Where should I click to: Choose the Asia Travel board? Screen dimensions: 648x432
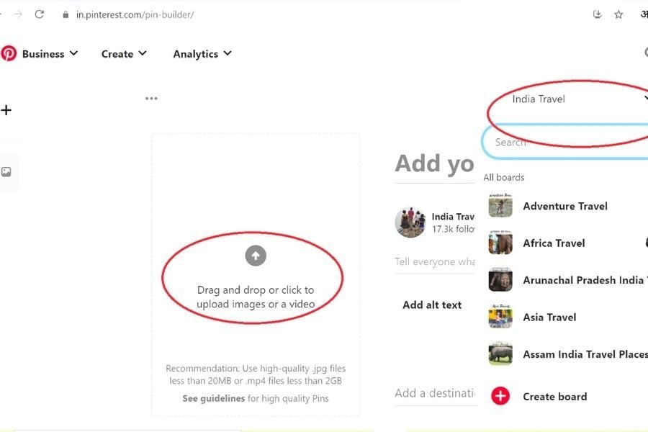tap(549, 317)
